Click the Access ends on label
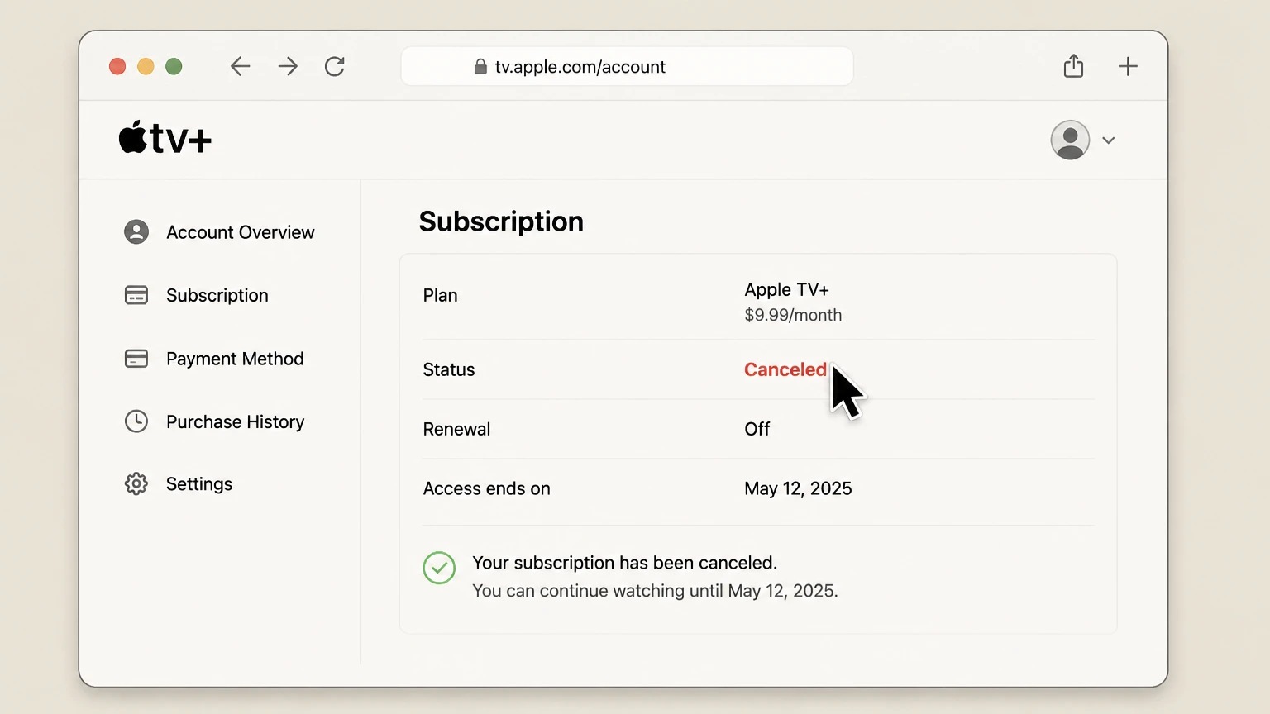The image size is (1270, 714). (486, 488)
